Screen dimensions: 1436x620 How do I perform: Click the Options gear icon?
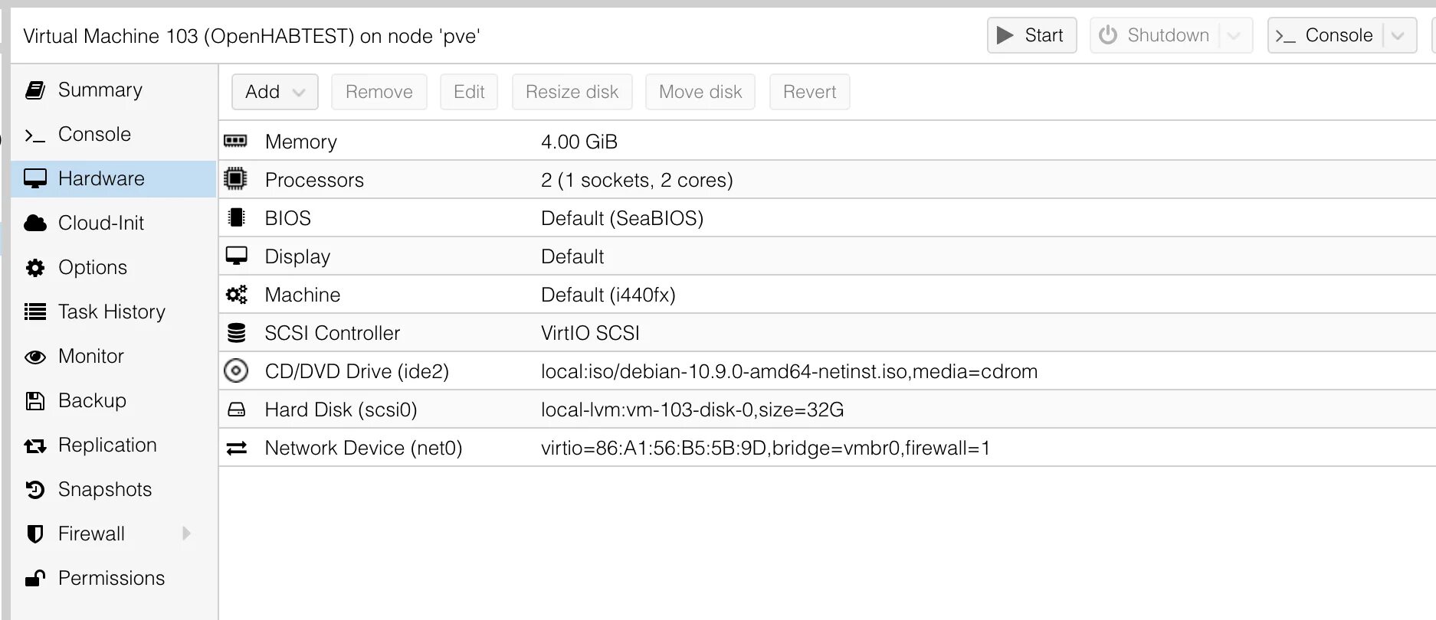tap(35, 268)
